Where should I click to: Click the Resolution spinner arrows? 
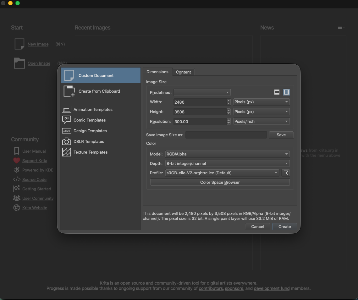(229, 122)
